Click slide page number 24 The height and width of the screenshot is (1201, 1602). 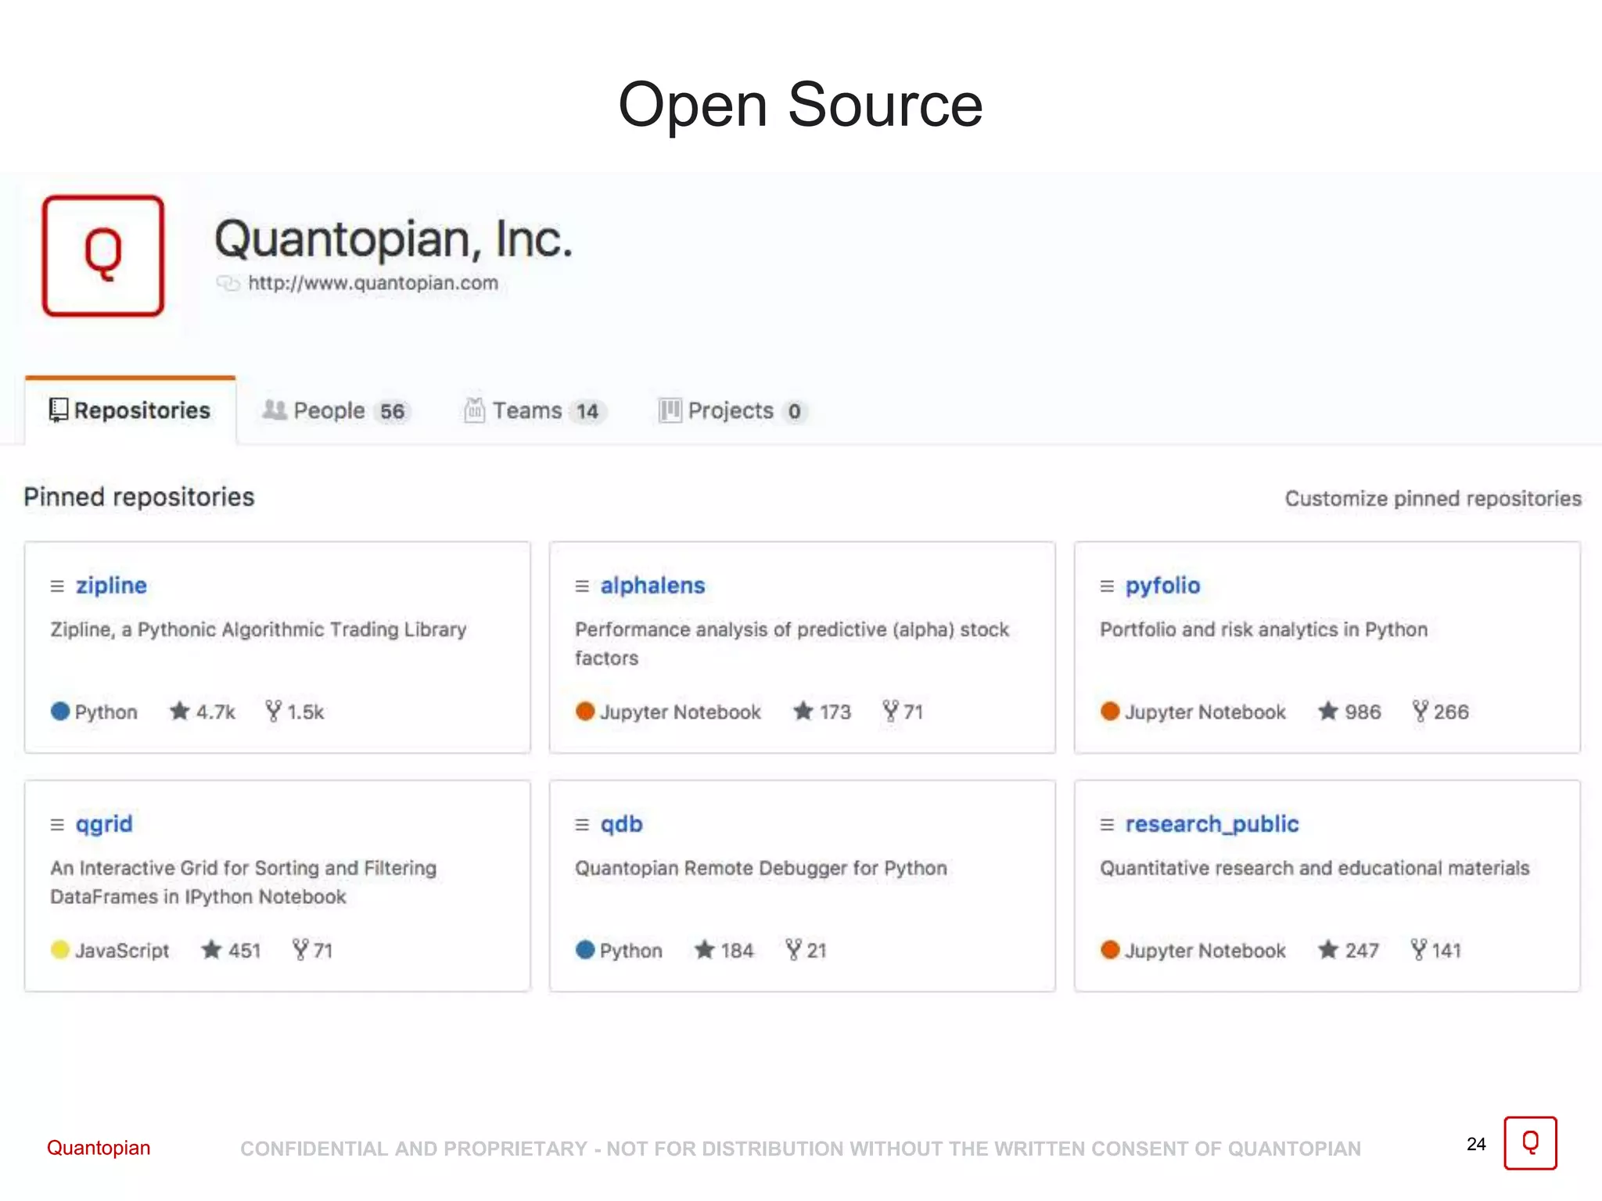click(1476, 1144)
